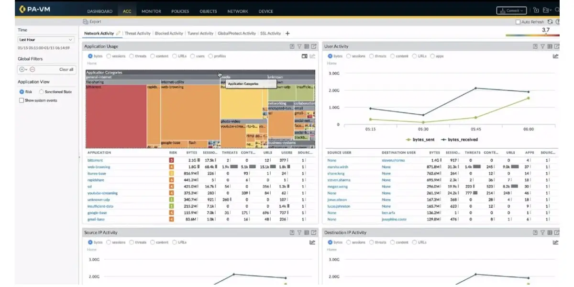
Task: Click the Source IP Activity export/jump icon
Action: click(x=314, y=232)
